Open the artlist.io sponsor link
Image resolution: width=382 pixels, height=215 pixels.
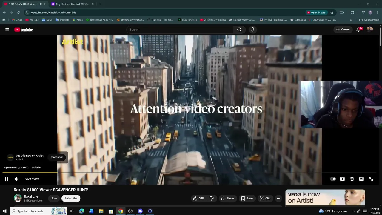(36, 168)
